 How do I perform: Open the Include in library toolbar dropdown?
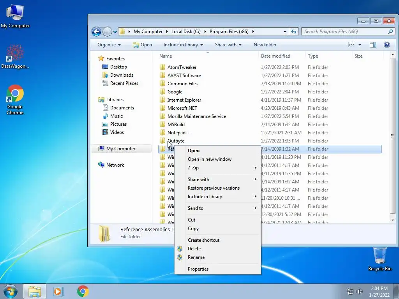point(183,45)
